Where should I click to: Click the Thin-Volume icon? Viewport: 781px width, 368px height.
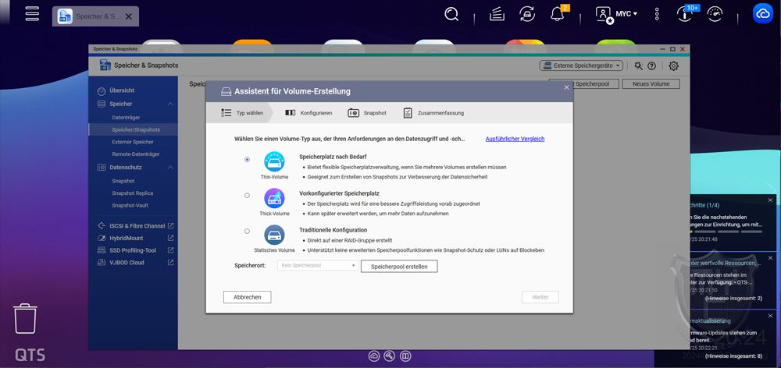274,162
